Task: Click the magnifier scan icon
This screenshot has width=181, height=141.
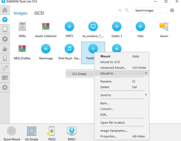Action: point(127,10)
